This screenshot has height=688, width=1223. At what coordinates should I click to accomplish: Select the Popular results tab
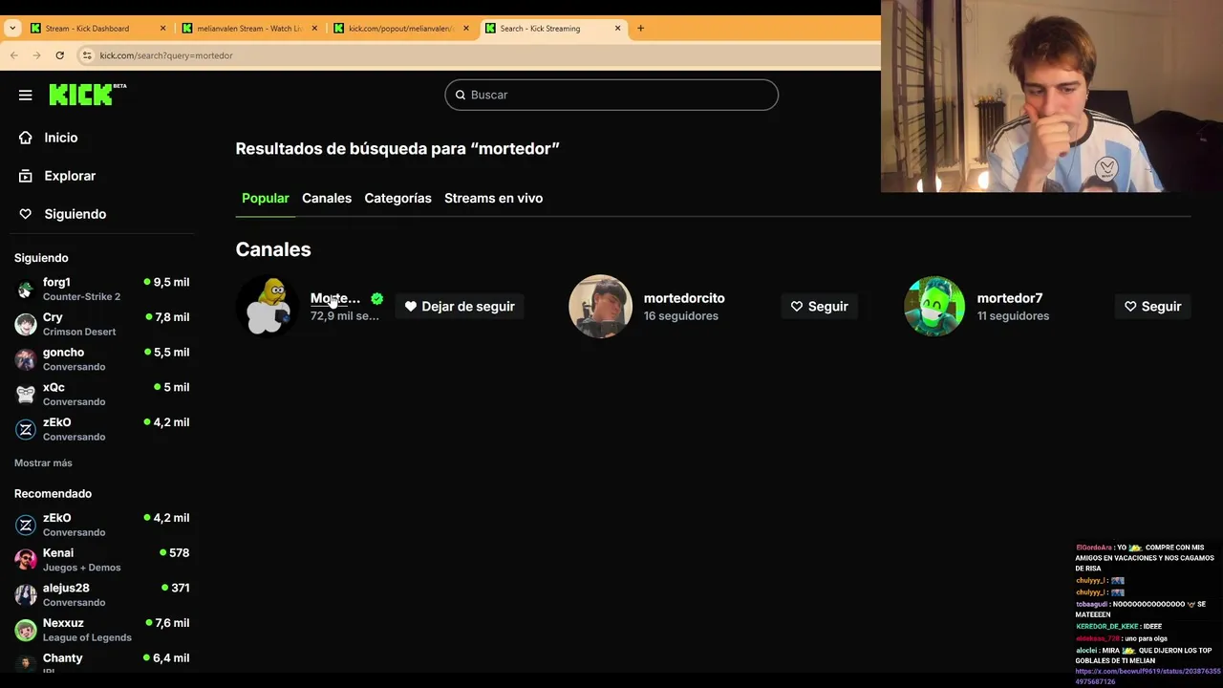click(x=266, y=198)
